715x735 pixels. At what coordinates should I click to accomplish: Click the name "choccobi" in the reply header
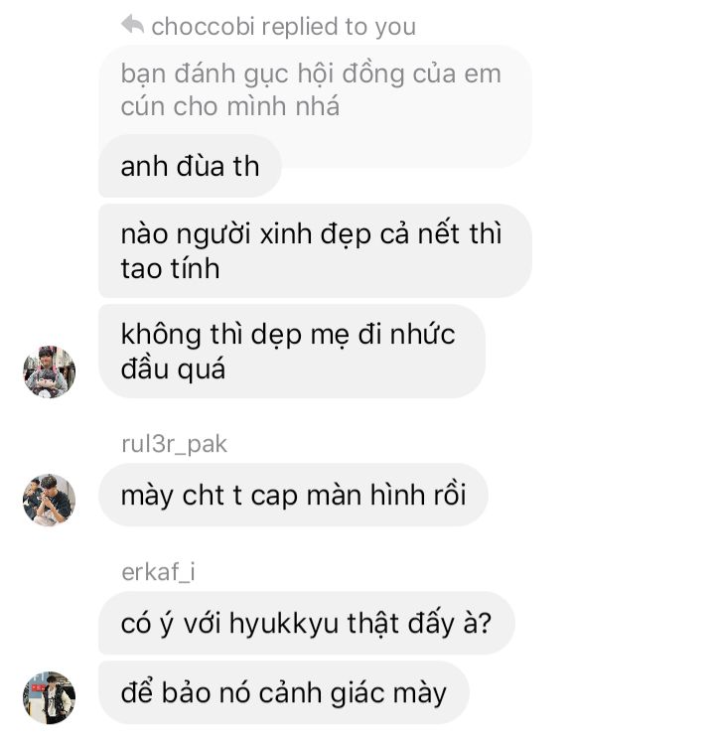(203, 26)
